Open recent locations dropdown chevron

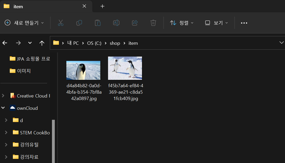[x=30, y=43]
